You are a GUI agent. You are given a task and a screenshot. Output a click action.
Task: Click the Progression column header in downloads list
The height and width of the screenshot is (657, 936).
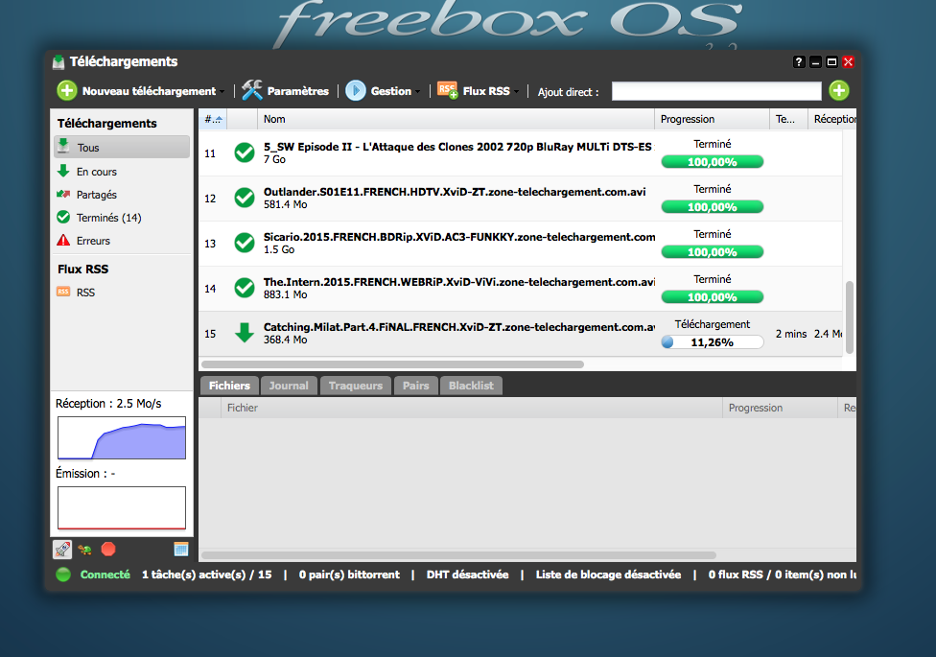pos(712,119)
